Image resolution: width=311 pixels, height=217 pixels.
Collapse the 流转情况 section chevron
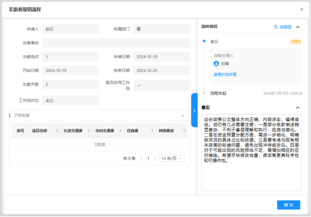click(298, 27)
